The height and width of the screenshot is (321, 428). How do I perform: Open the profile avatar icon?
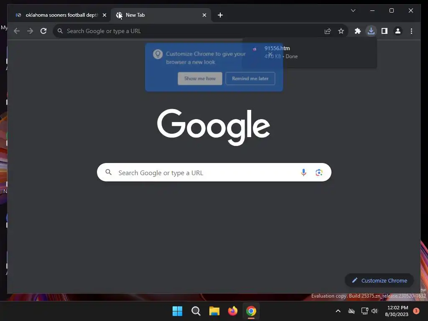398,31
